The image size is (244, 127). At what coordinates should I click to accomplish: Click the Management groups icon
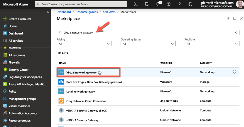tap(5, 98)
